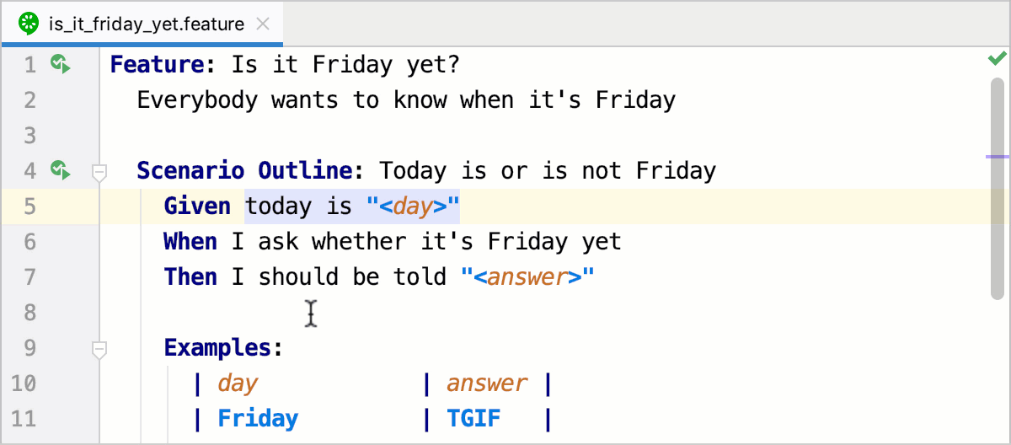Click the TGIF cell in Examples table
This screenshot has width=1011, height=445.
(474, 419)
